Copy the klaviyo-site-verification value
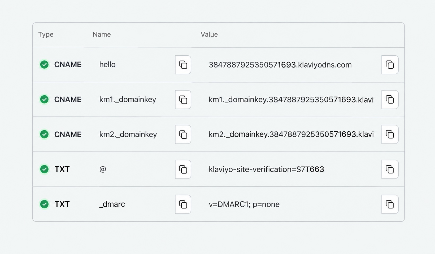 click(390, 169)
